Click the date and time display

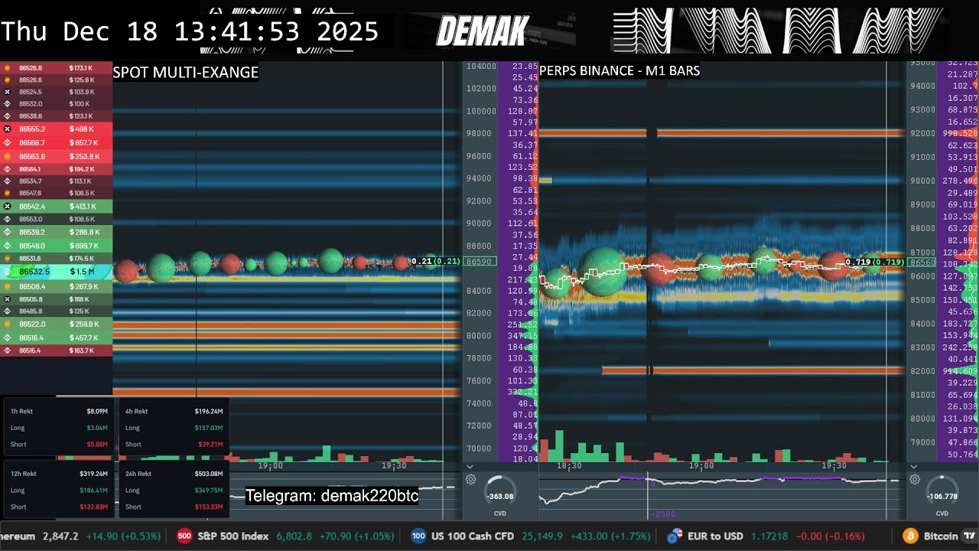[190, 31]
